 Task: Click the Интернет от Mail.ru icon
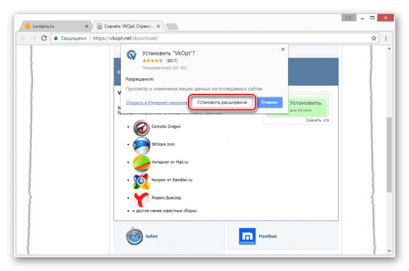142,164
